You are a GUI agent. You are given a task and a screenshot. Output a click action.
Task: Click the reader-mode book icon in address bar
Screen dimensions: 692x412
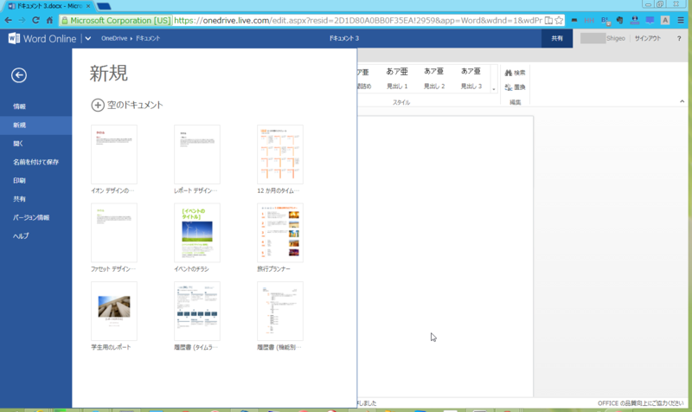tap(548, 20)
